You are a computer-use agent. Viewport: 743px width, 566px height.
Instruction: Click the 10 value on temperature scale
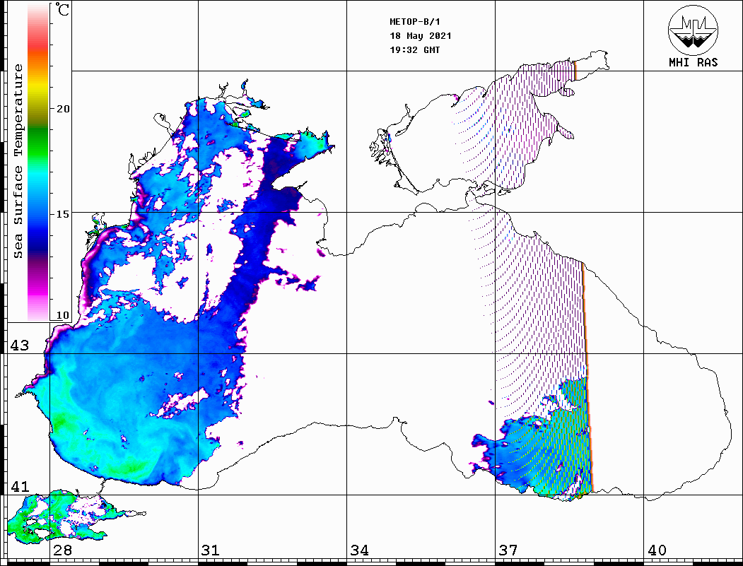pos(63,315)
